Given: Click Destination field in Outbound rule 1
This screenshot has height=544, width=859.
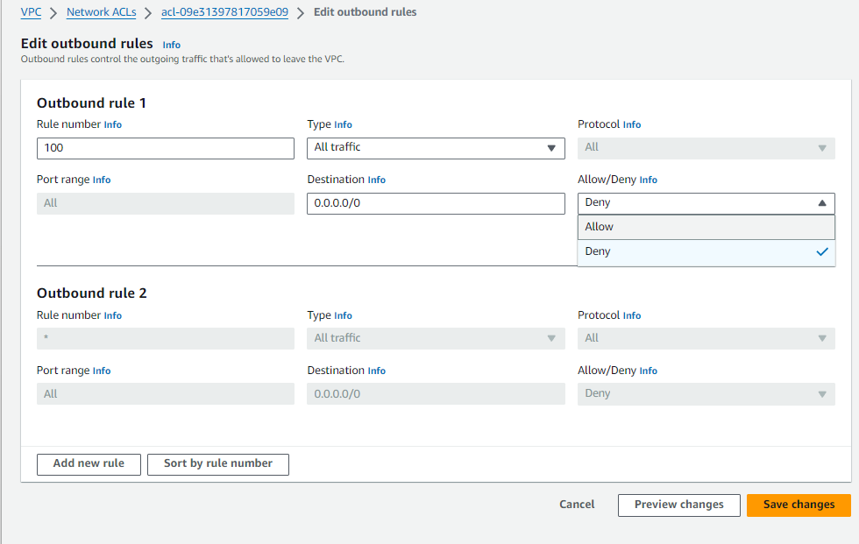Looking at the screenshot, I should (436, 203).
